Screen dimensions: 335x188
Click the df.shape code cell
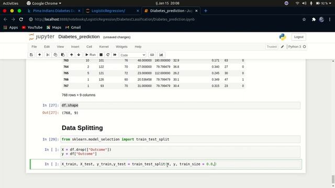coord(180,105)
